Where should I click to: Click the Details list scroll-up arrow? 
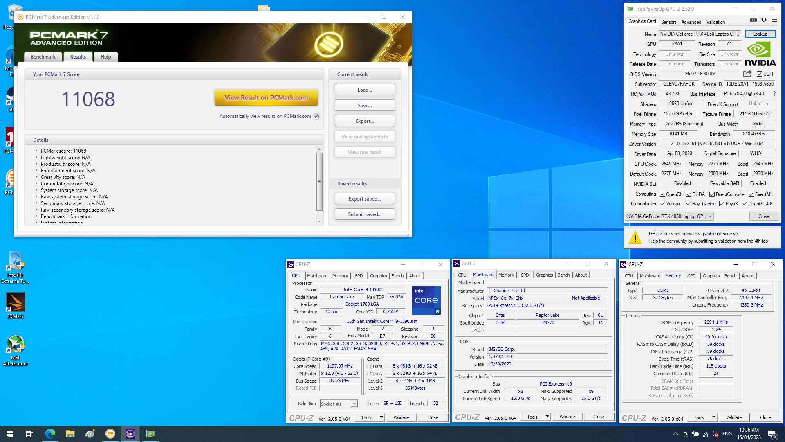tap(319, 149)
